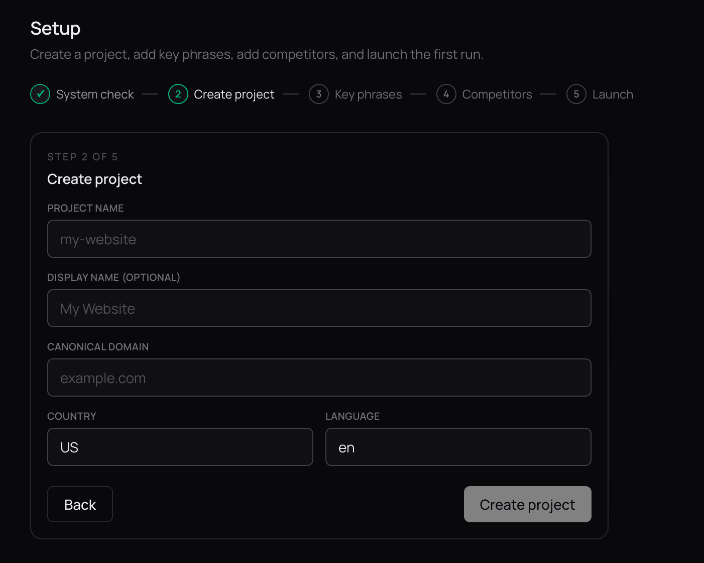704x563 pixels.
Task: Click the step 4 circle number icon
Action: pyautogui.click(x=446, y=94)
